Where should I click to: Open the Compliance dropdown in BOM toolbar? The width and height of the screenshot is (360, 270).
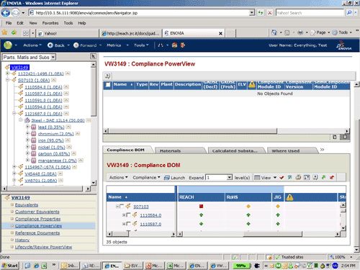tap(146, 178)
